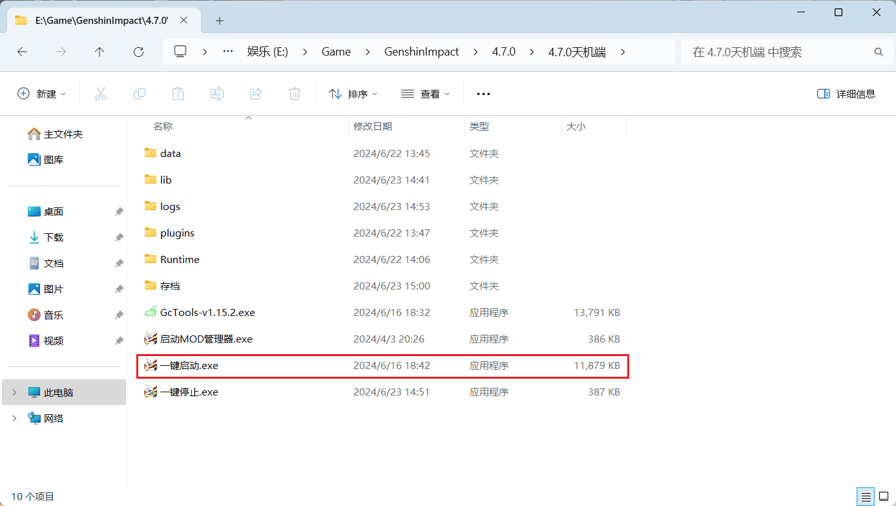Navigate to 4.7.0 breadcrumb
Image resolution: width=896 pixels, height=506 pixels.
tap(504, 52)
